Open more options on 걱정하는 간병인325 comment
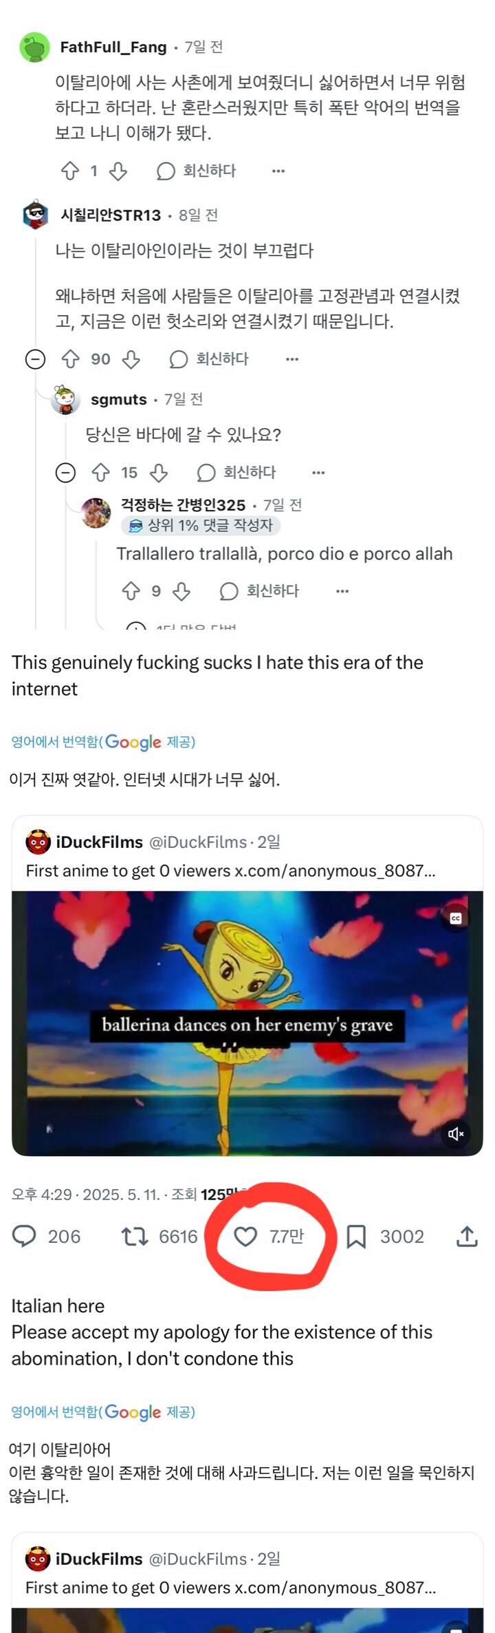Image resolution: width=495 pixels, height=1633 pixels. click(x=342, y=591)
